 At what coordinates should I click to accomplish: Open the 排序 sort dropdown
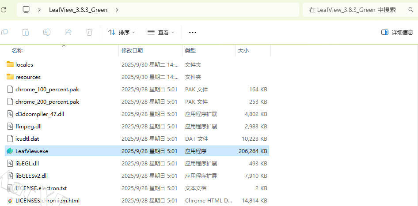(122, 32)
